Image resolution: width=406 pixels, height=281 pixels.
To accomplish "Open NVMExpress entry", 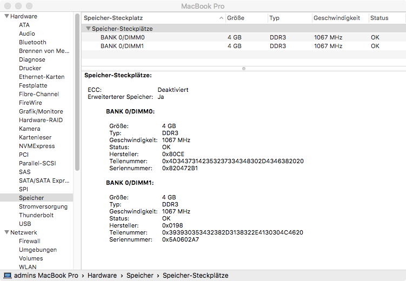I will (x=37, y=146).
